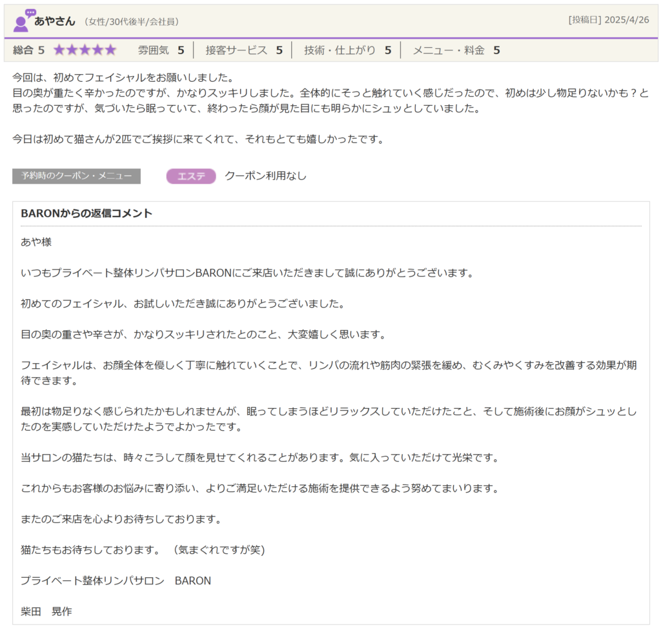This screenshot has width=661, height=630.
Task: Click the third purple rating star
Action: click(85, 50)
